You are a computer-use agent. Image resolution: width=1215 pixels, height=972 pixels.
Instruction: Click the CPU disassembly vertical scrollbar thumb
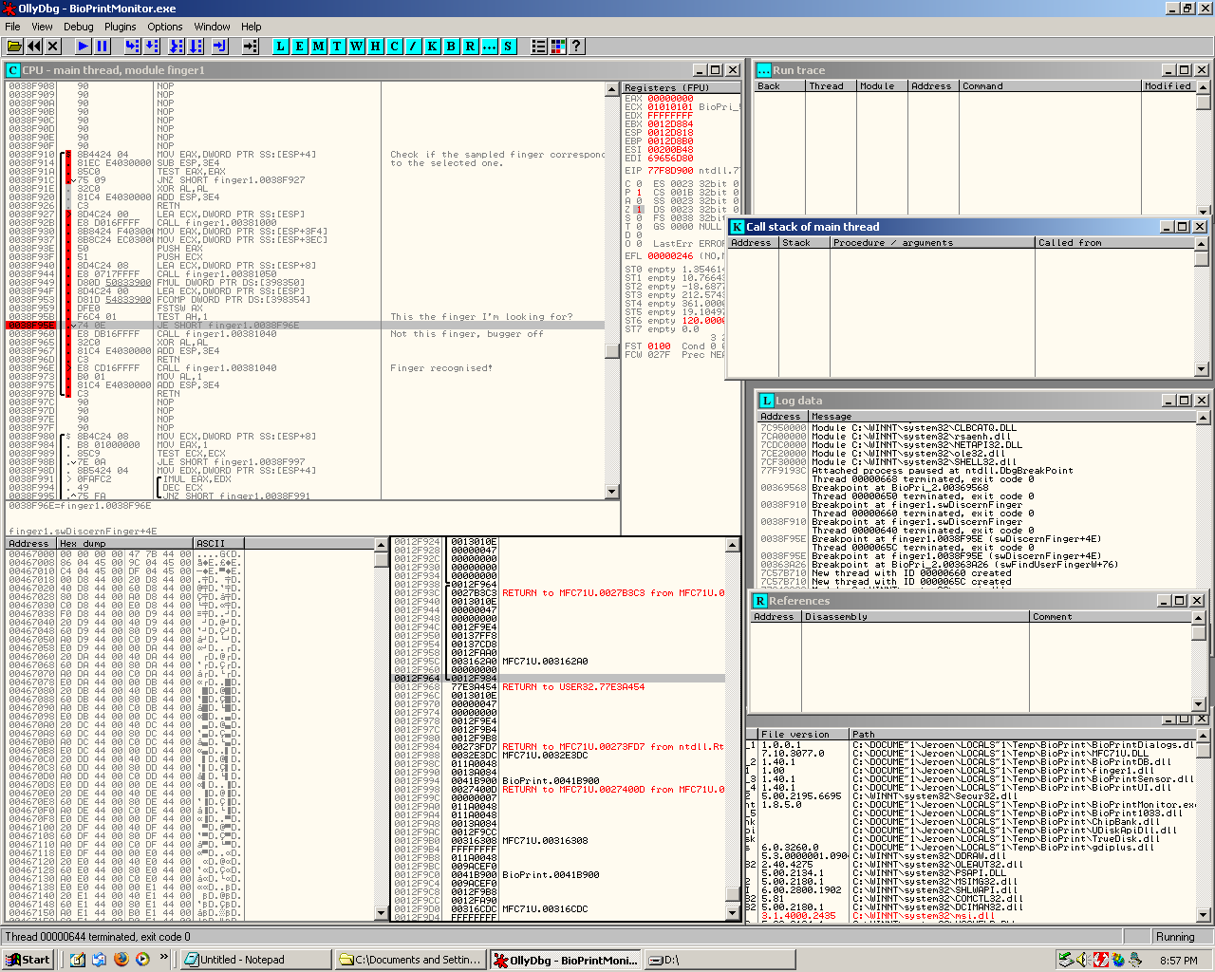pos(612,351)
